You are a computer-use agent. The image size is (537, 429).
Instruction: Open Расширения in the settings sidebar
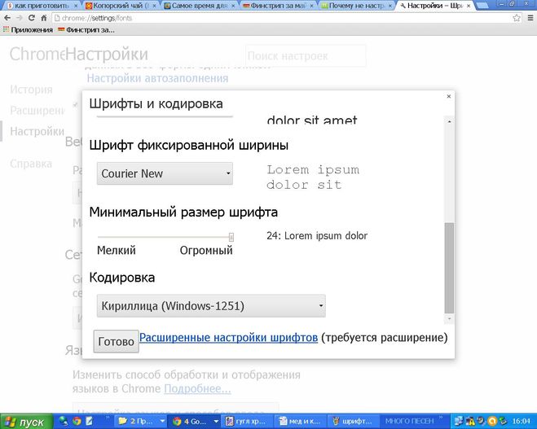37,111
